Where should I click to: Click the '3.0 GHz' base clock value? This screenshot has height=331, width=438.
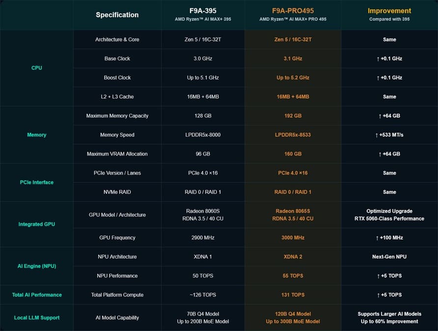(203, 58)
